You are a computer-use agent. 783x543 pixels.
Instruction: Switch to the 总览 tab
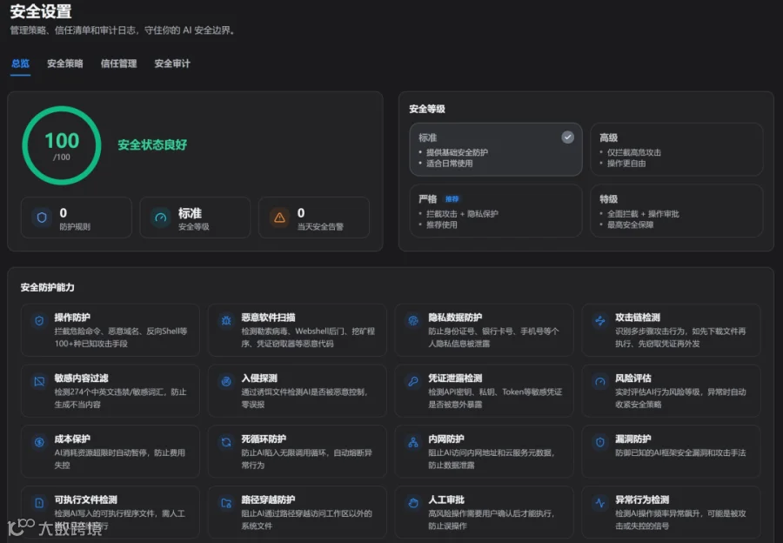pyautogui.click(x=21, y=64)
